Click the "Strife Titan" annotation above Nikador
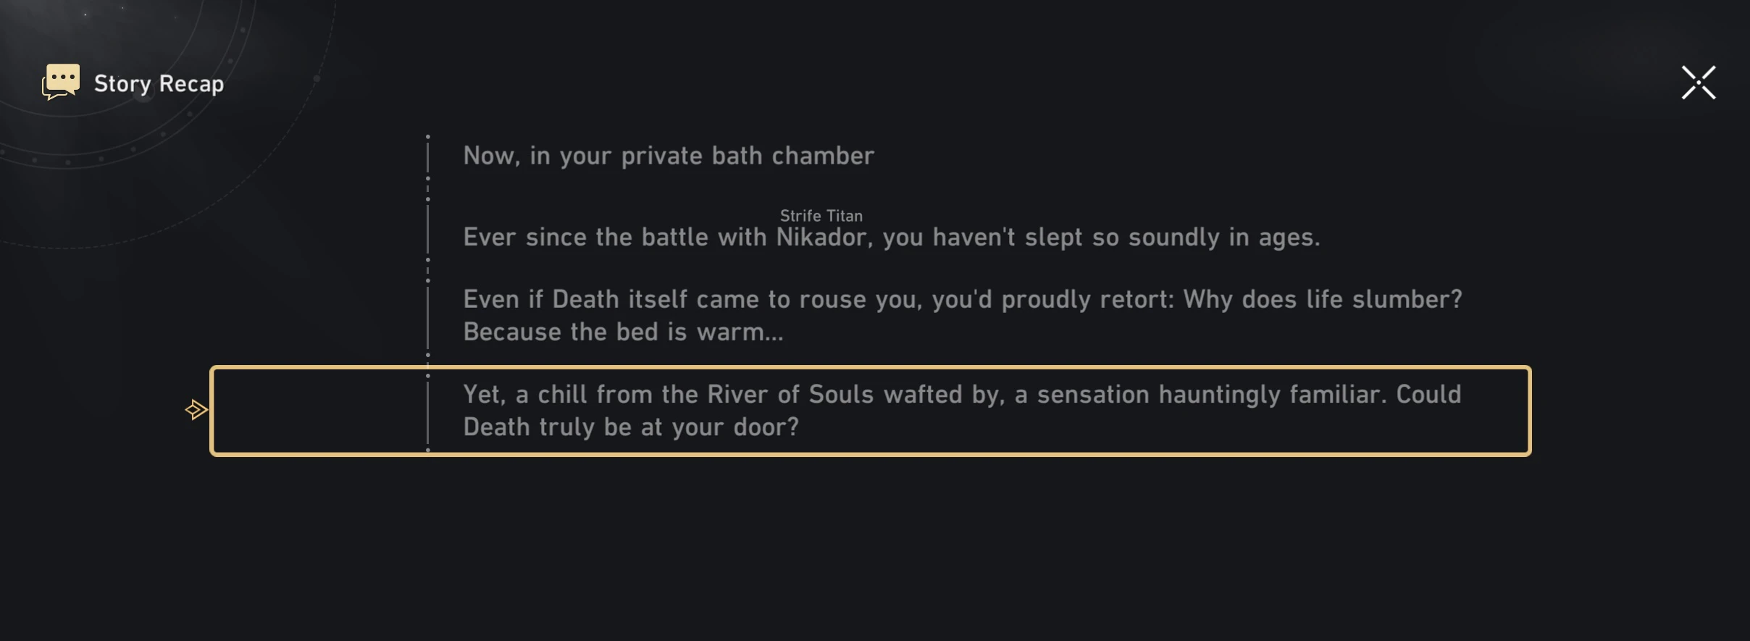This screenshot has height=641, width=1750. (x=821, y=216)
